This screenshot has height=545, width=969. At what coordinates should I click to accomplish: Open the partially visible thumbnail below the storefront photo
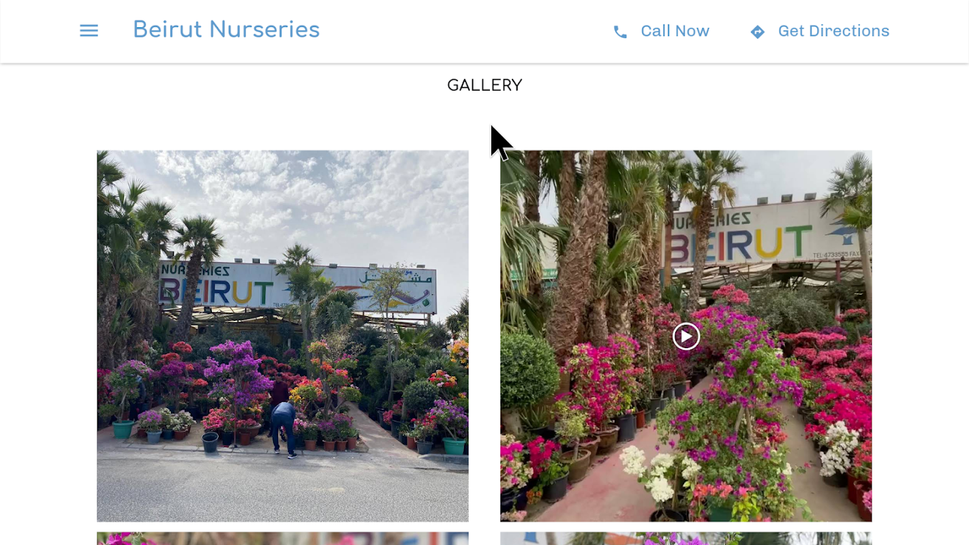(x=283, y=538)
